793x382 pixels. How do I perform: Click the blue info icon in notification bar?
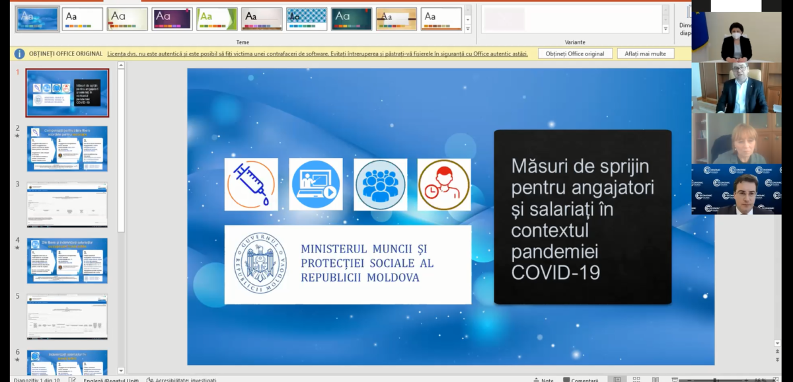pos(20,54)
